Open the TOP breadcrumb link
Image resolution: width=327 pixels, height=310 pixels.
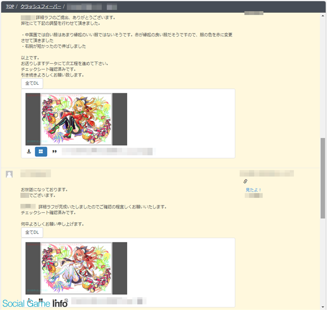pyautogui.click(x=10, y=7)
